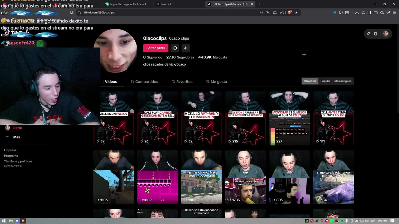
Task: Select Más antiguos sort option
Action: click(x=343, y=81)
